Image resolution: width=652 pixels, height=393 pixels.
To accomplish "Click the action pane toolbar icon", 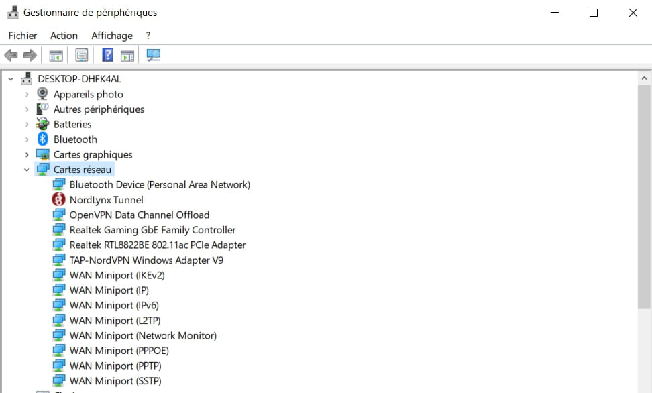I will [x=127, y=55].
